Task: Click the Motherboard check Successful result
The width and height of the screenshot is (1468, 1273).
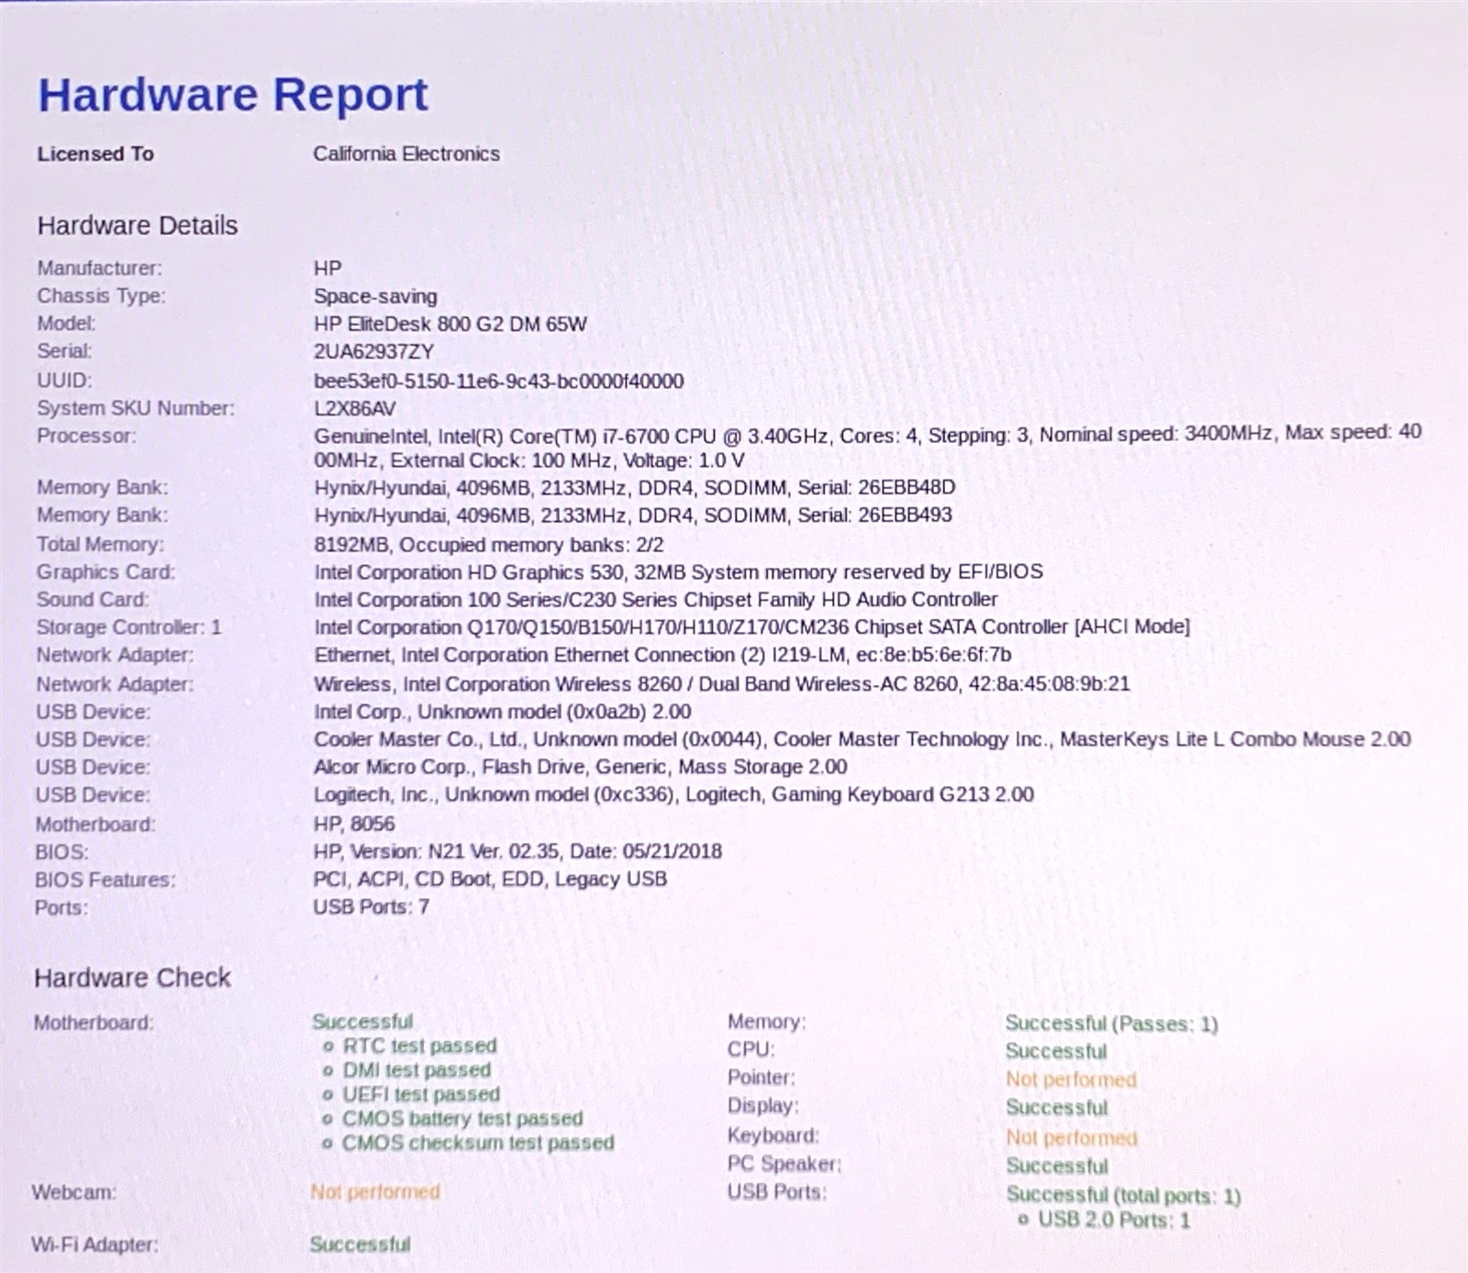Action: pyautogui.click(x=362, y=1022)
